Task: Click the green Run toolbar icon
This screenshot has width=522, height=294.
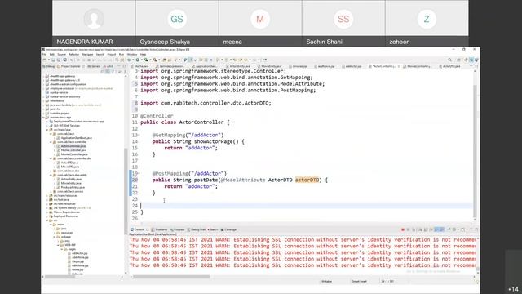Action: pyautogui.click(x=137, y=60)
